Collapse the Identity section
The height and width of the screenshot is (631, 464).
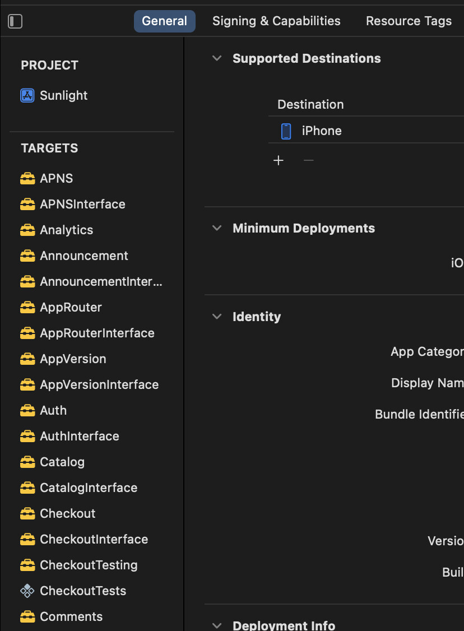point(217,317)
